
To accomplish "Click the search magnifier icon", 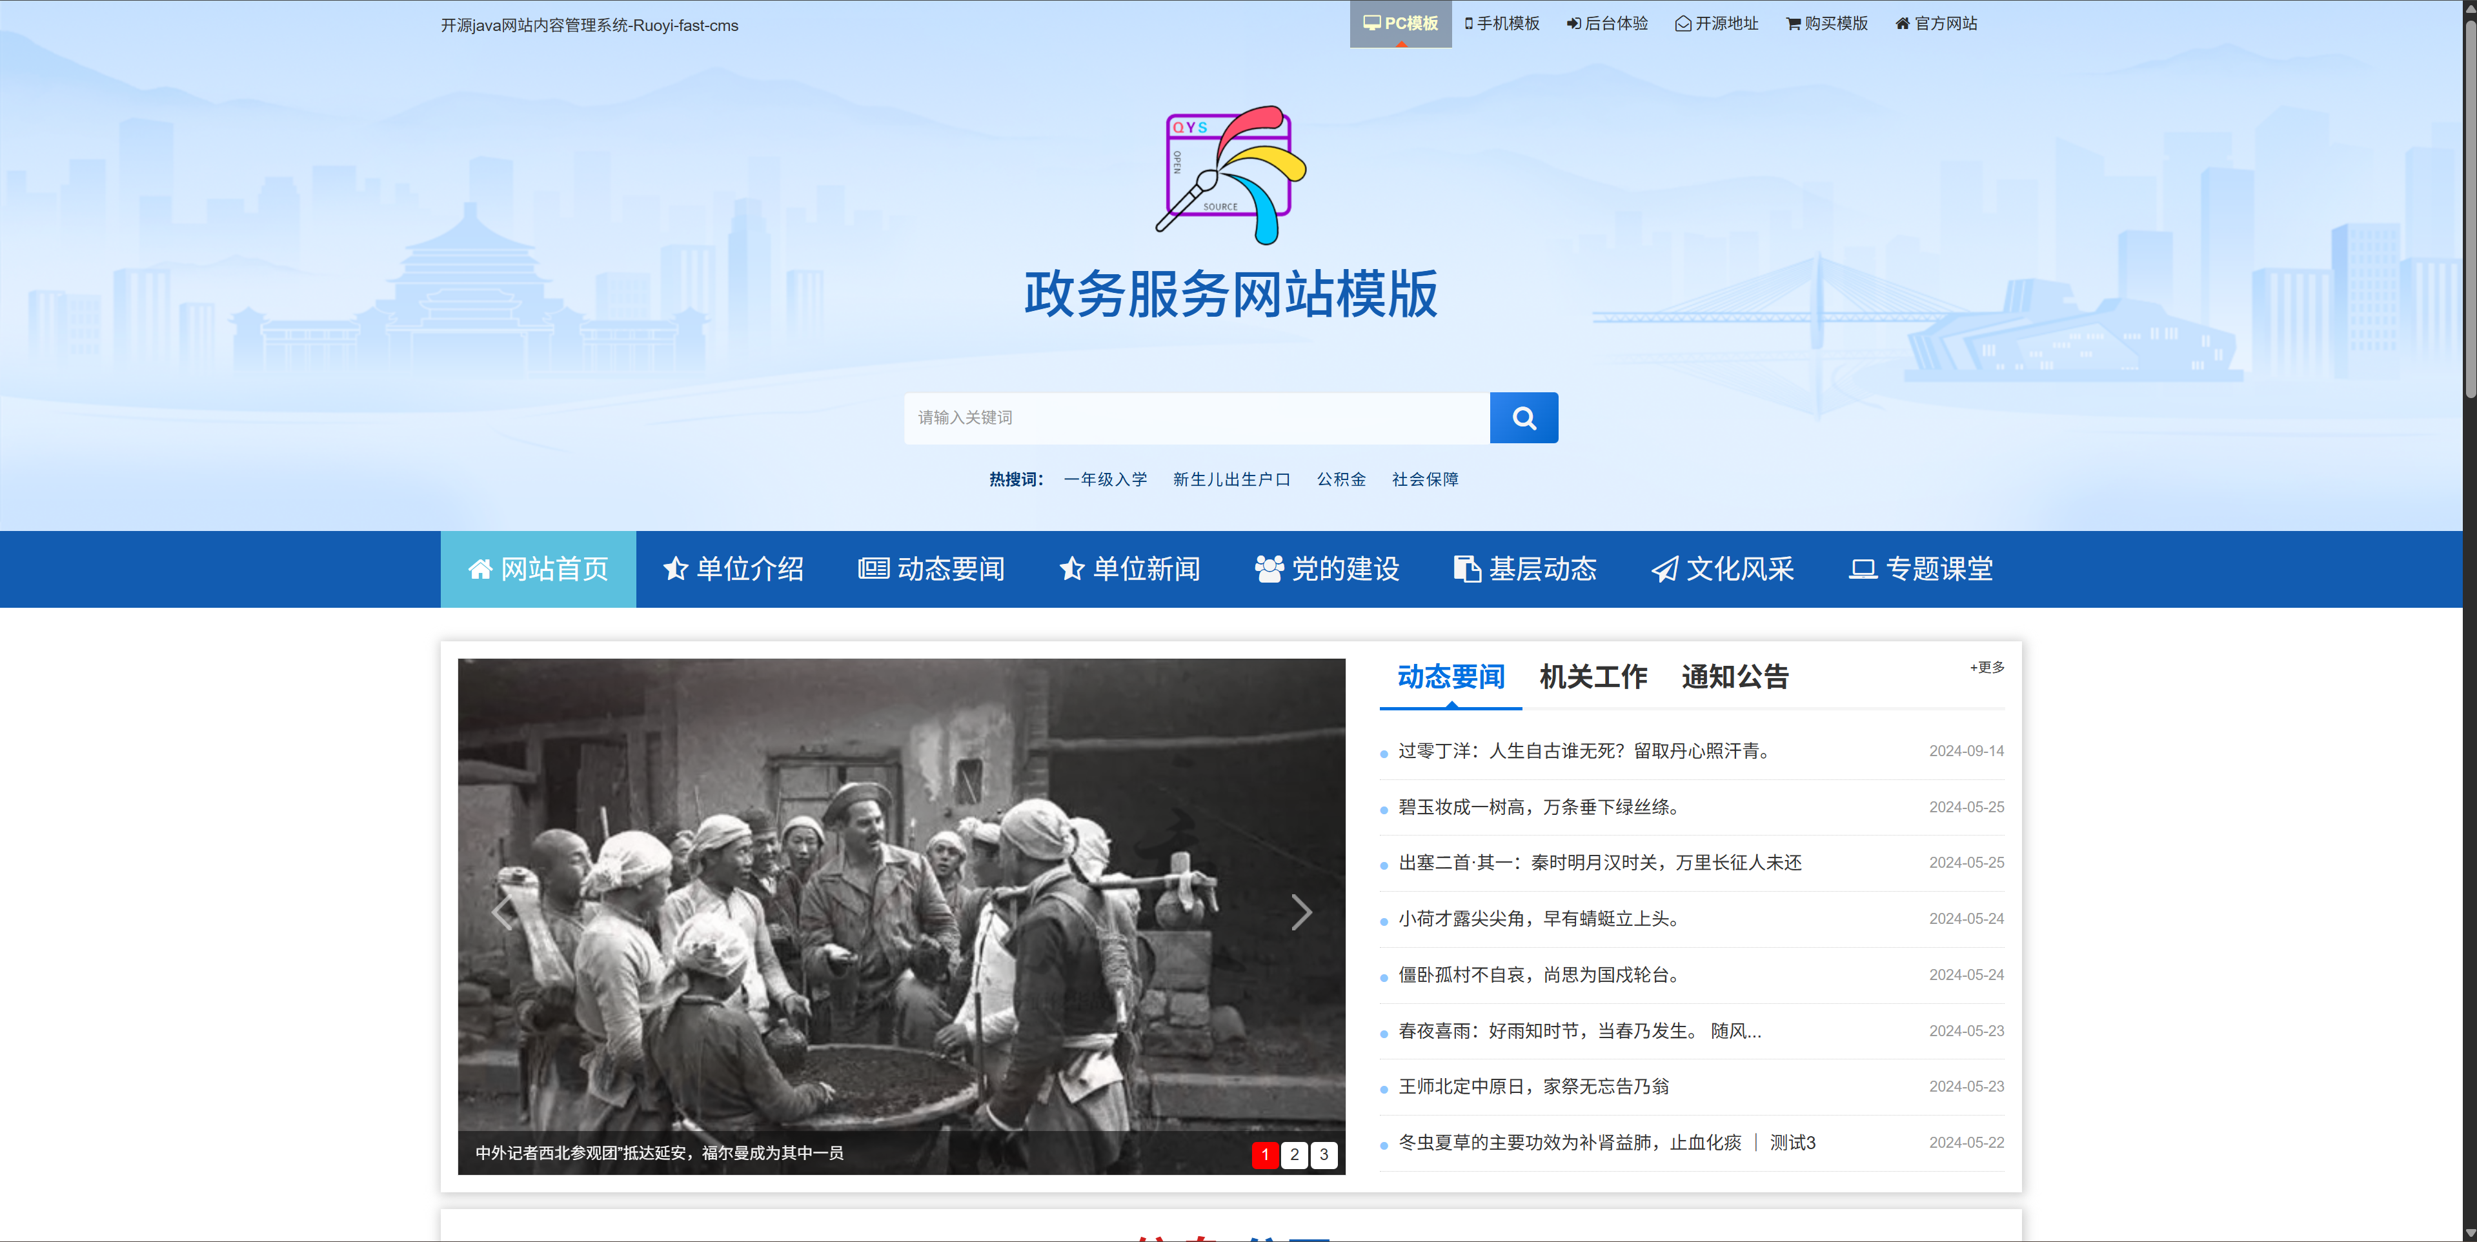I will coord(1523,417).
